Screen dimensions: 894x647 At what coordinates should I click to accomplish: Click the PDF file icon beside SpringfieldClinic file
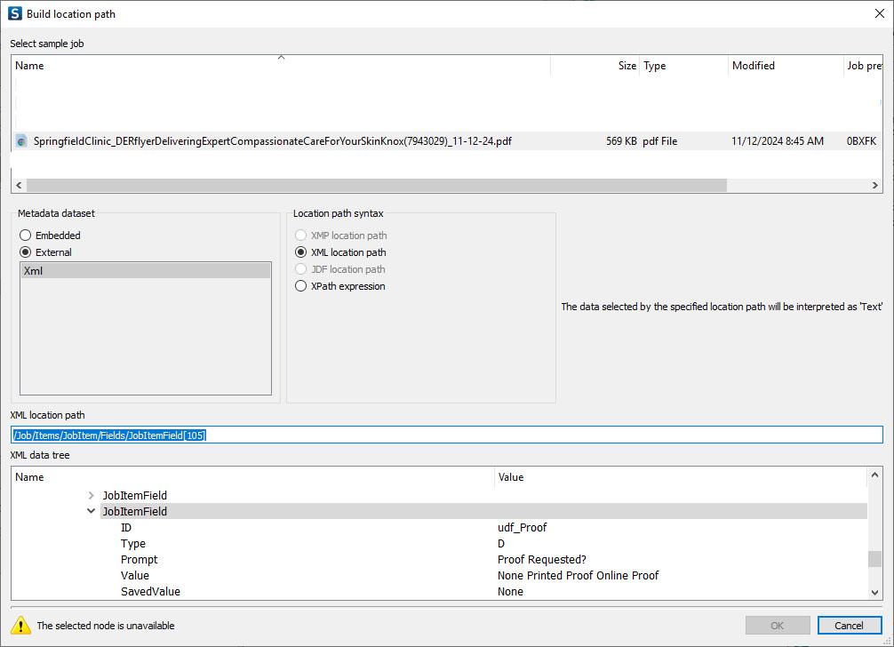(x=21, y=141)
